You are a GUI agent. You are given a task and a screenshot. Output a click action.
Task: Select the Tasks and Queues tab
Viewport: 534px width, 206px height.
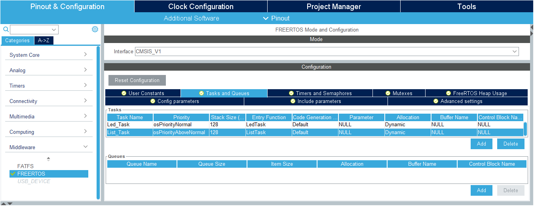click(x=224, y=93)
